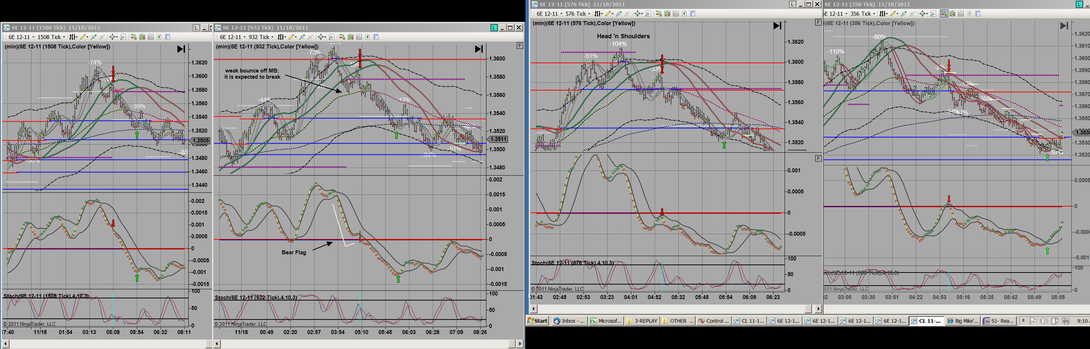Toggle the F button on 932 Tick price panel

click(520, 46)
